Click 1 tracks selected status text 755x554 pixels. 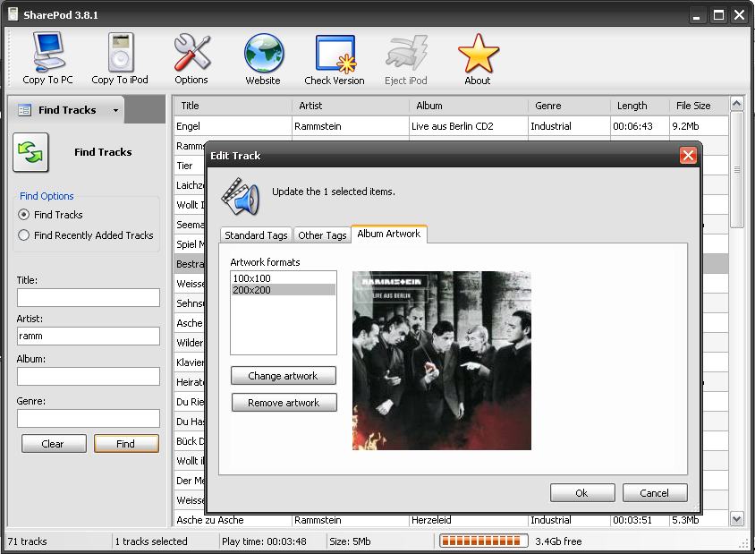151,541
